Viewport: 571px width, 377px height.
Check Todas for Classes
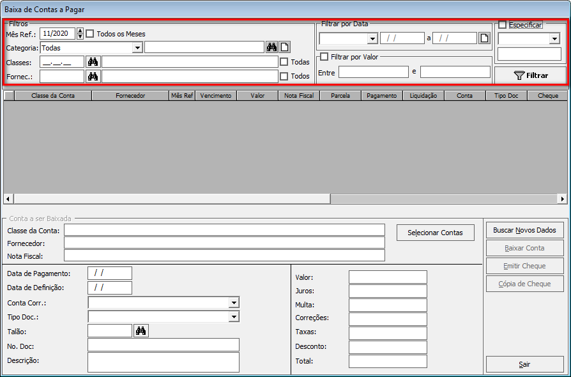coord(284,62)
